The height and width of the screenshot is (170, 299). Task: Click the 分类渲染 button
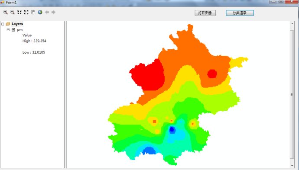tap(240, 13)
